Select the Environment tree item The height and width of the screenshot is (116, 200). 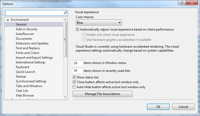(x=20, y=20)
